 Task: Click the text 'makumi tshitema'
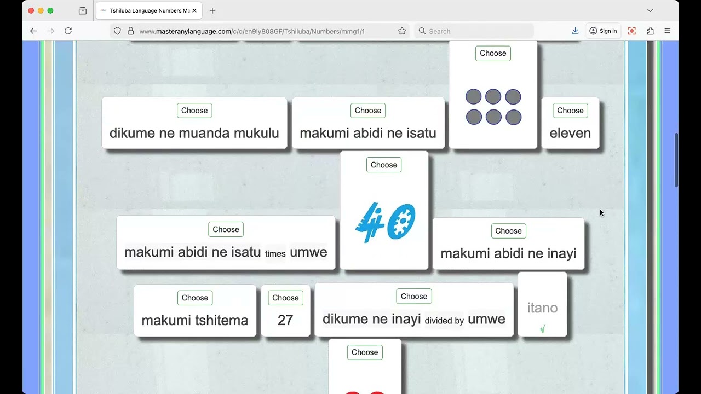195,320
